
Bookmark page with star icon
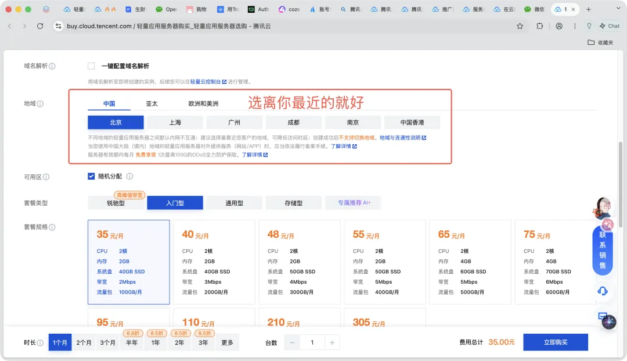(x=520, y=26)
